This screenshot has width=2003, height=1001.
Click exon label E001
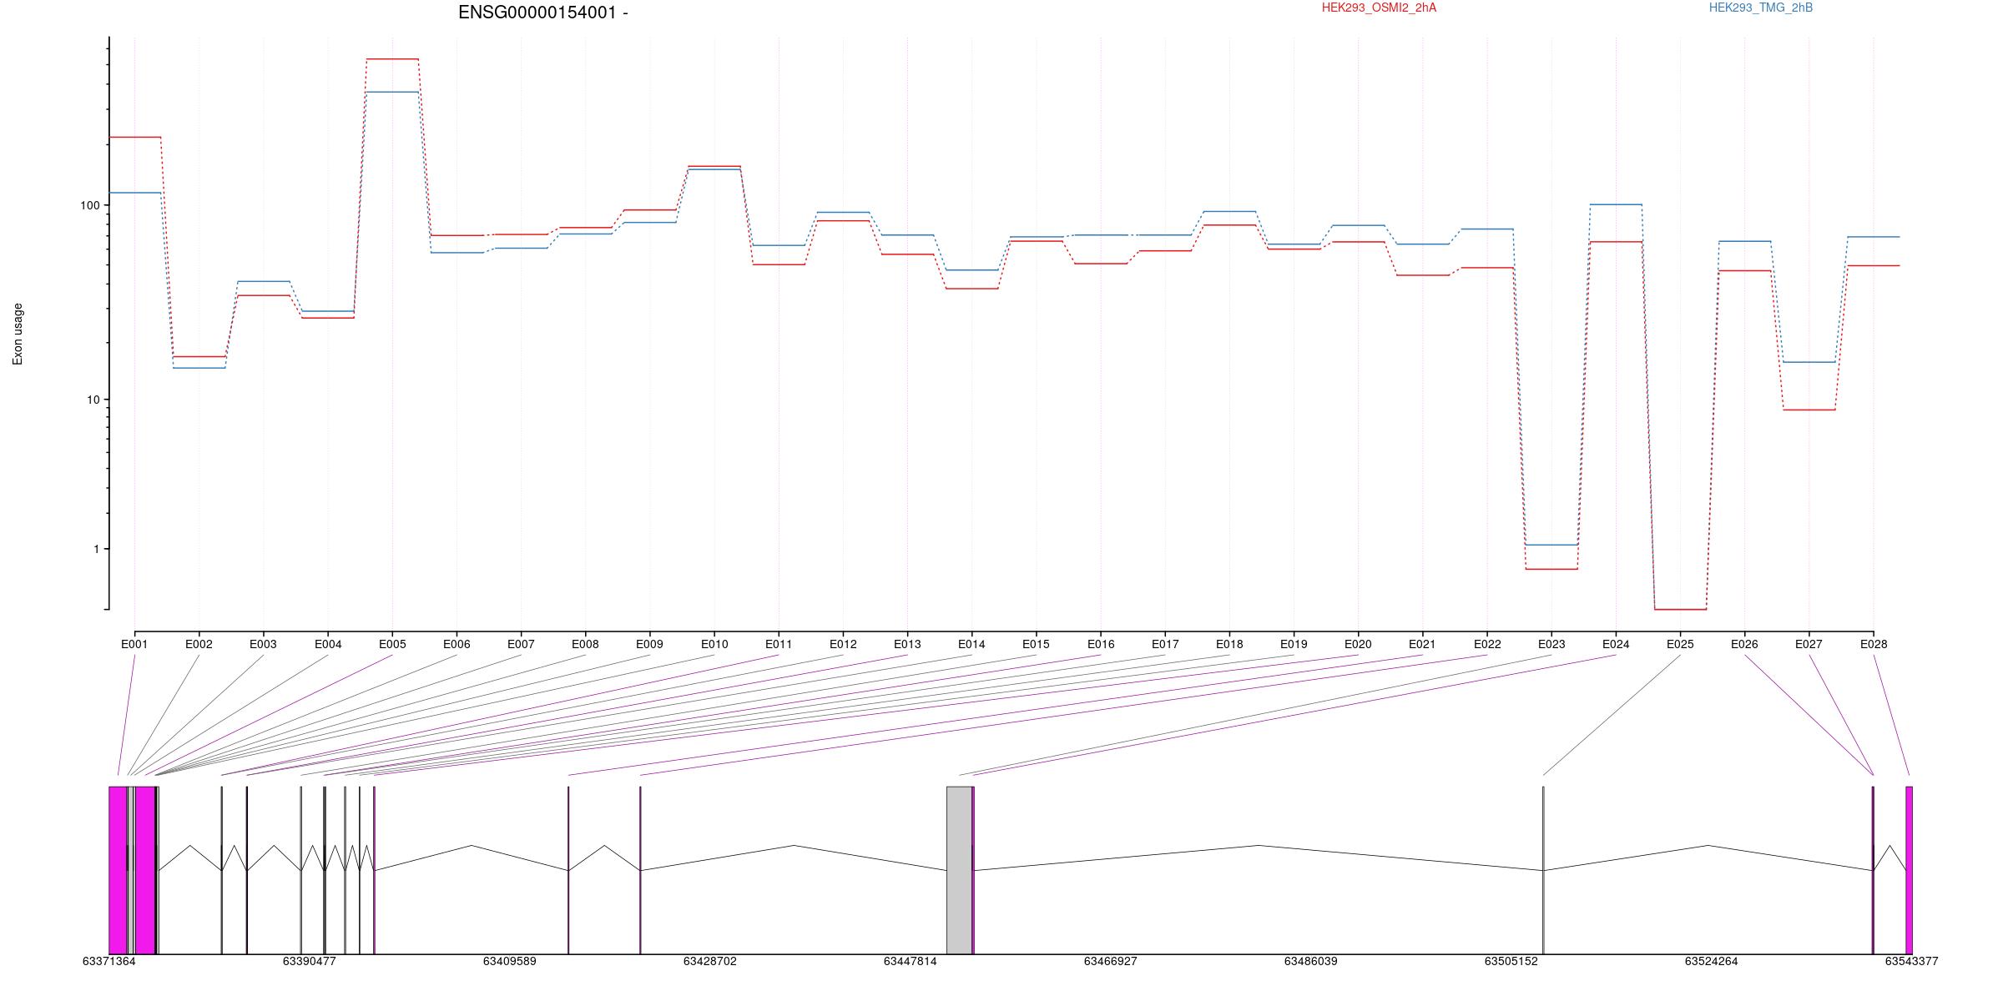134,644
